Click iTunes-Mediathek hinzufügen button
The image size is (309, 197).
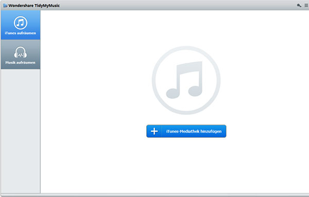(x=186, y=131)
